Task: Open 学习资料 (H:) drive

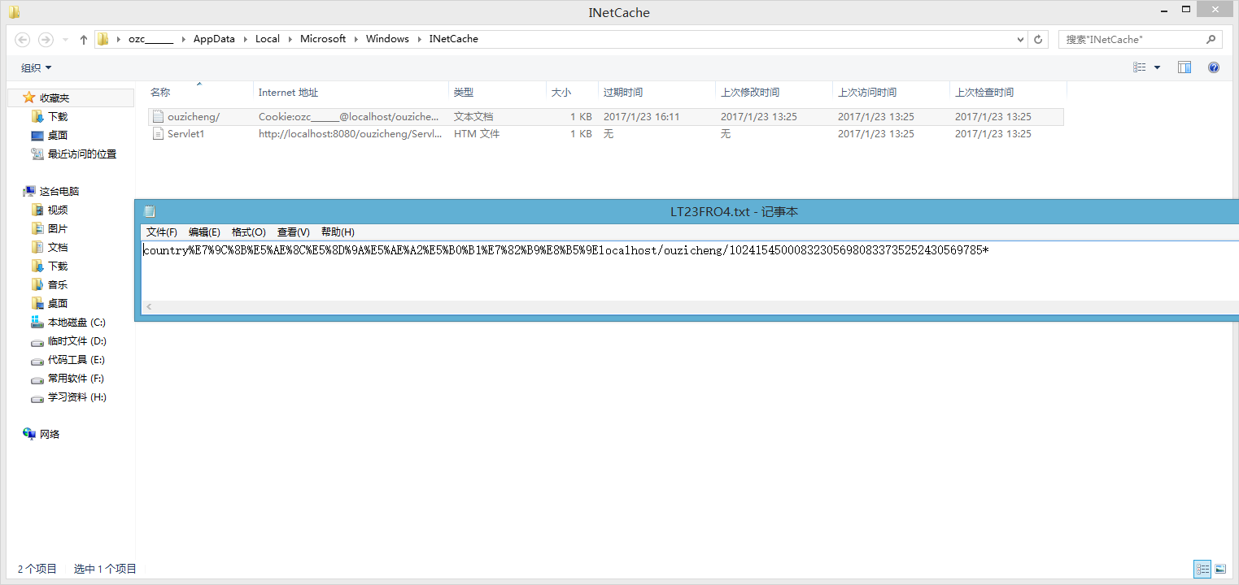Action: coord(69,397)
